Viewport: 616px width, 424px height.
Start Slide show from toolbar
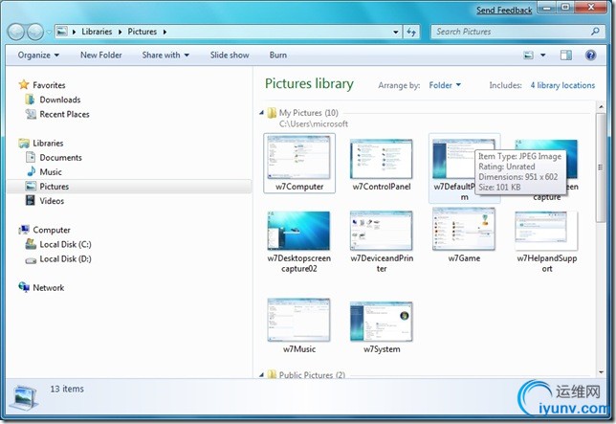[x=230, y=55]
